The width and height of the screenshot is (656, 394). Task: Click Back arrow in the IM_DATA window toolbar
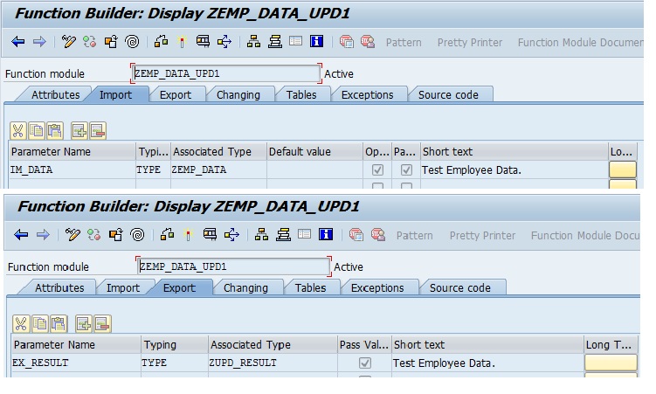click(x=18, y=42)
